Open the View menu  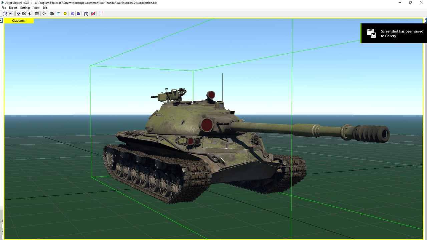pos(36,8)
